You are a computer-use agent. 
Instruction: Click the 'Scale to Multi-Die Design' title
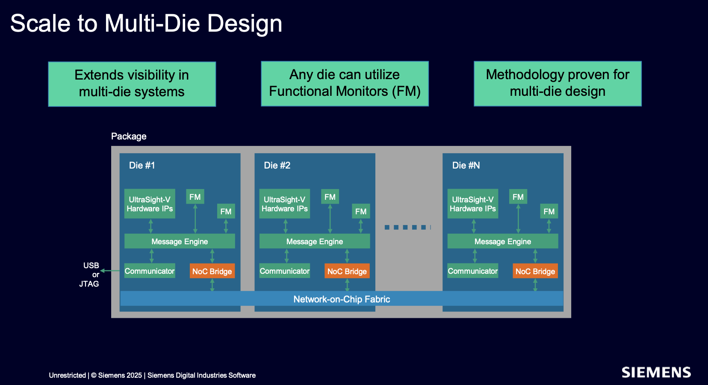[146, 23]
